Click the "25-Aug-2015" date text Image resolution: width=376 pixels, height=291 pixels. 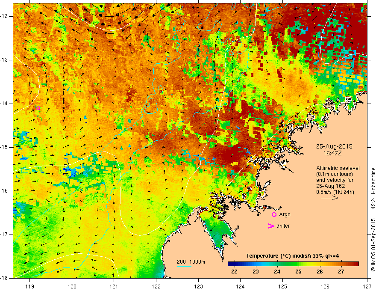(334, 146)
